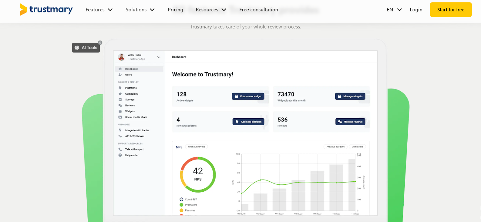
Task: Click the Talk with expert phone icon
Action: 120,149
